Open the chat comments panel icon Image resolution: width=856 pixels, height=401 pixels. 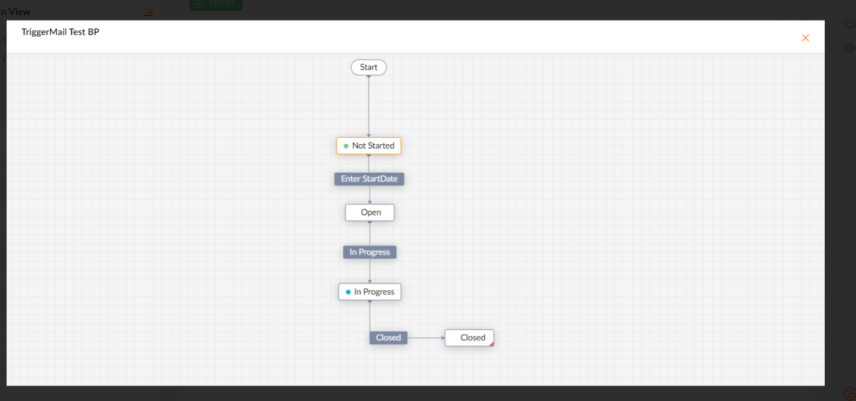[x=848, y=23]
